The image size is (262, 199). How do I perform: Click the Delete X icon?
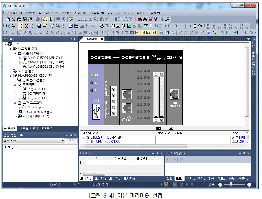[x=107, y=19]
